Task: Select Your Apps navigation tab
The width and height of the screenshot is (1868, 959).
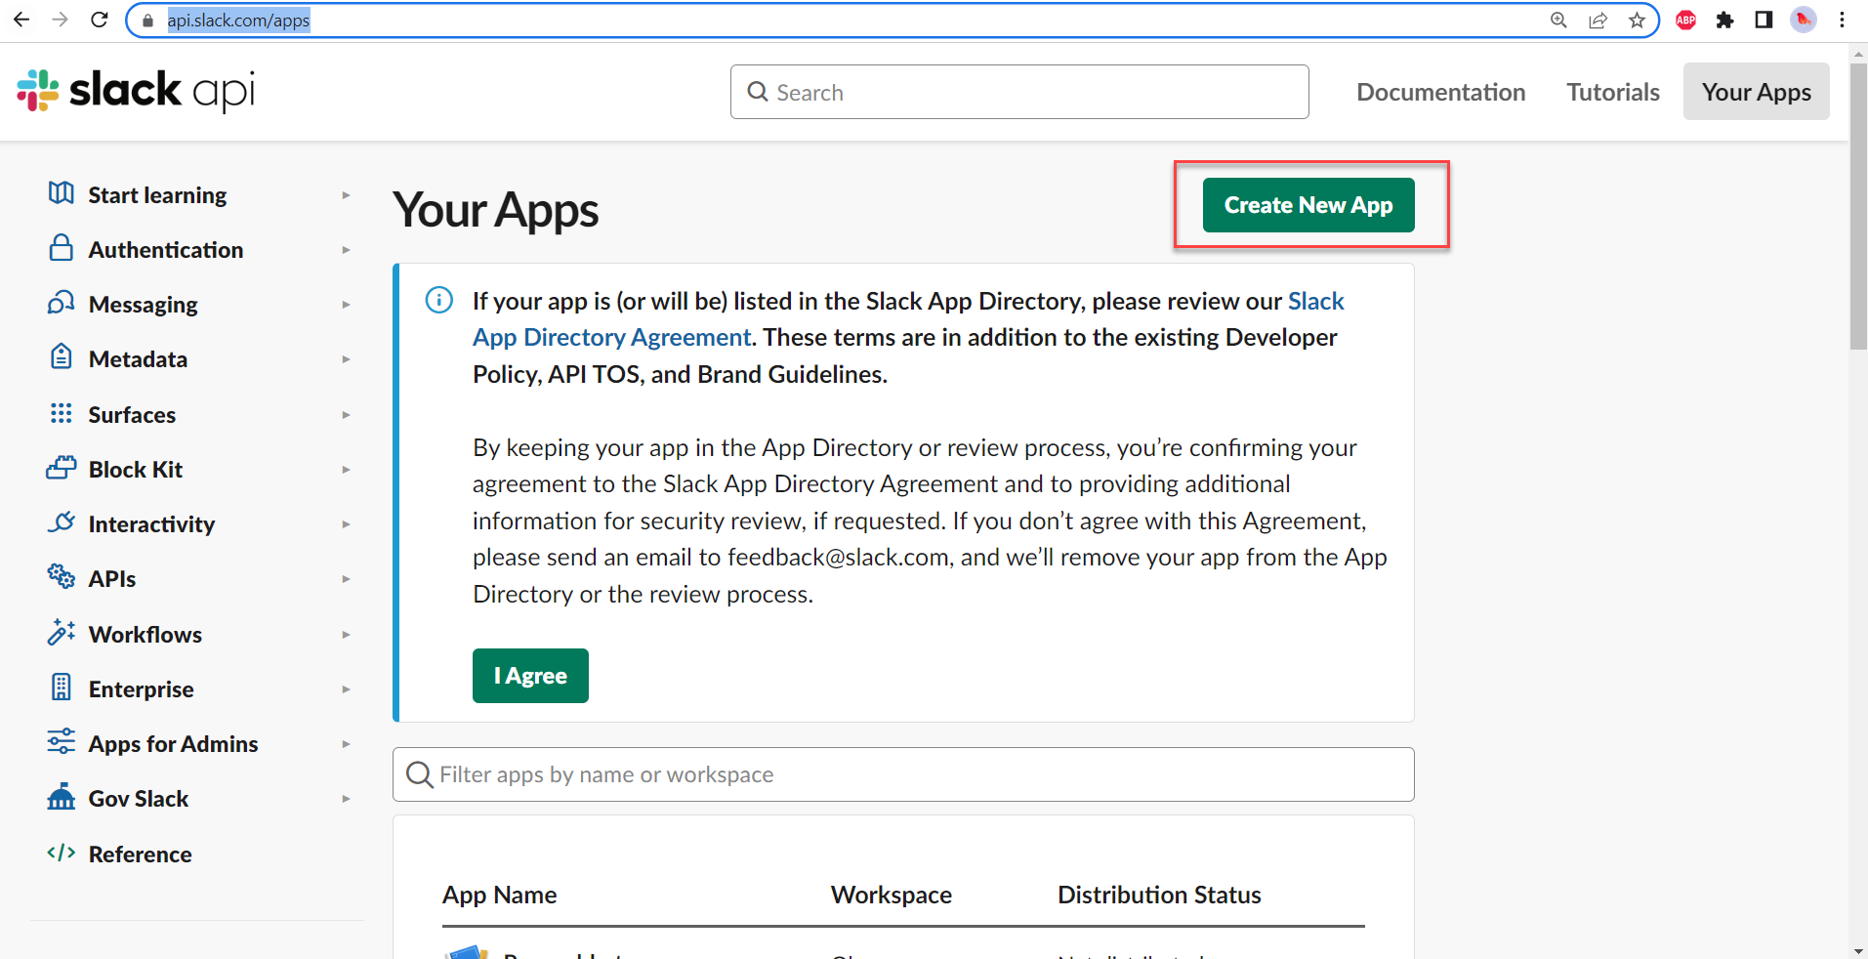Action: click(x=1756, y=92)
